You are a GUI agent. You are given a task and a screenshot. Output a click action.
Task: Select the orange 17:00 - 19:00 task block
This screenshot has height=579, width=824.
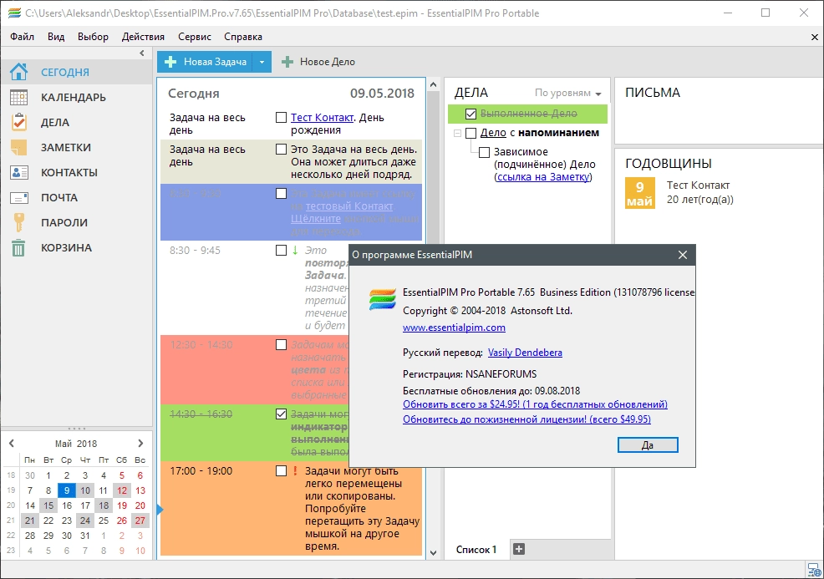pyautogui.click(x=291, y=508)
